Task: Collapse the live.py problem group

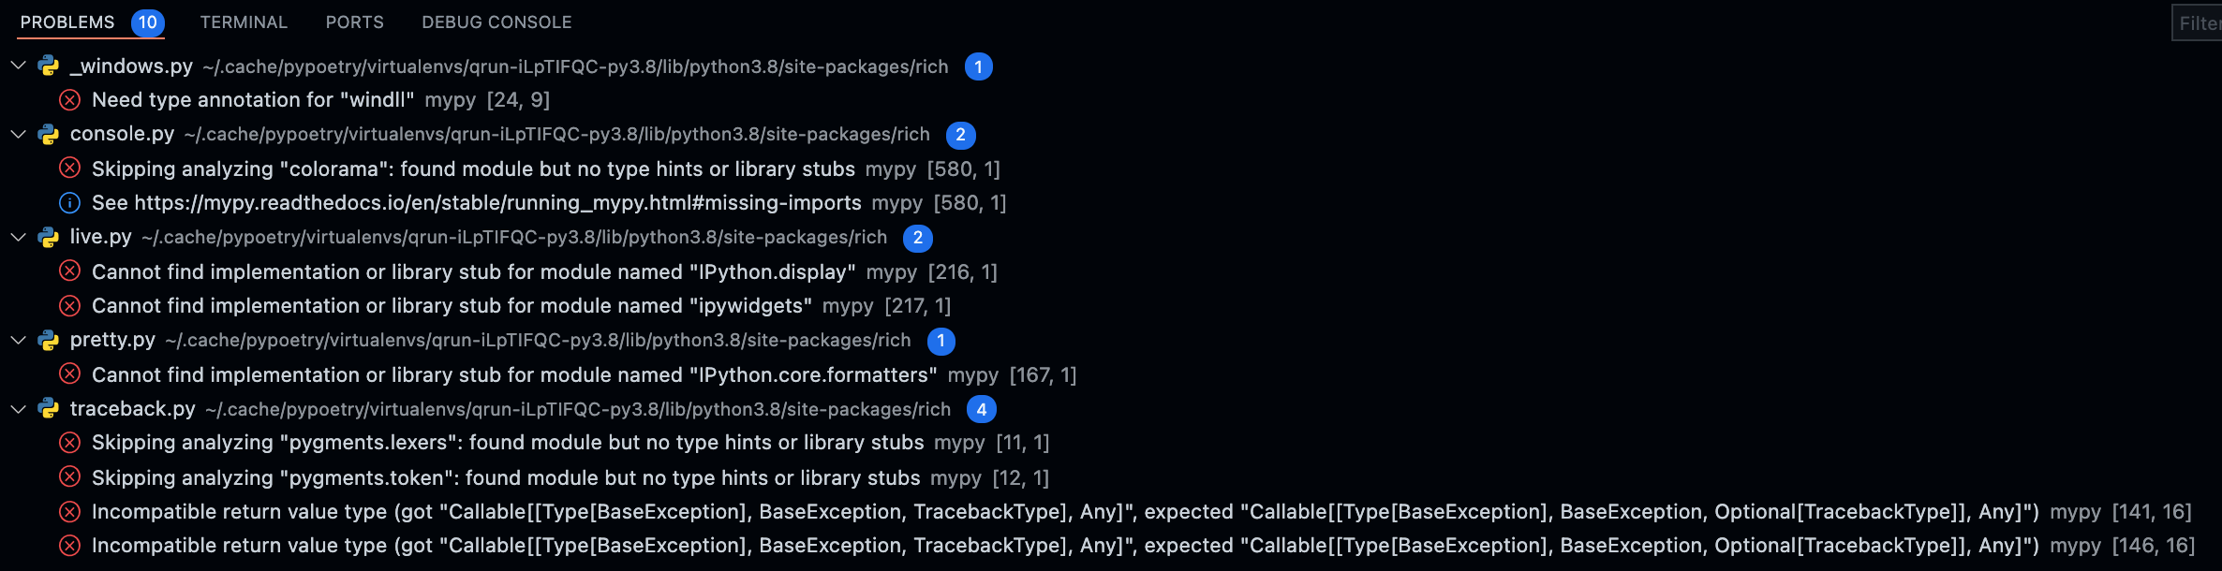Action: pyautogui.click(x=17, y=237)
